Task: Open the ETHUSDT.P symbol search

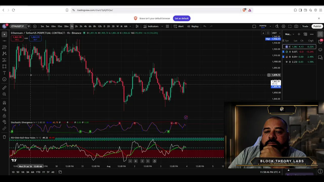Action: (17, 26)
